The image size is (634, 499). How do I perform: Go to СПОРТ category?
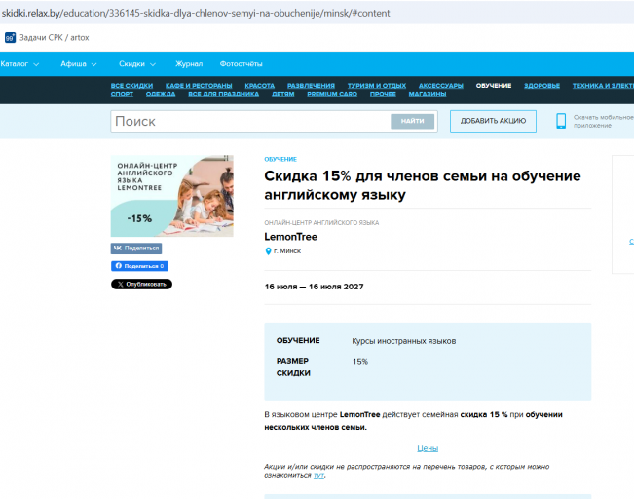122,94
